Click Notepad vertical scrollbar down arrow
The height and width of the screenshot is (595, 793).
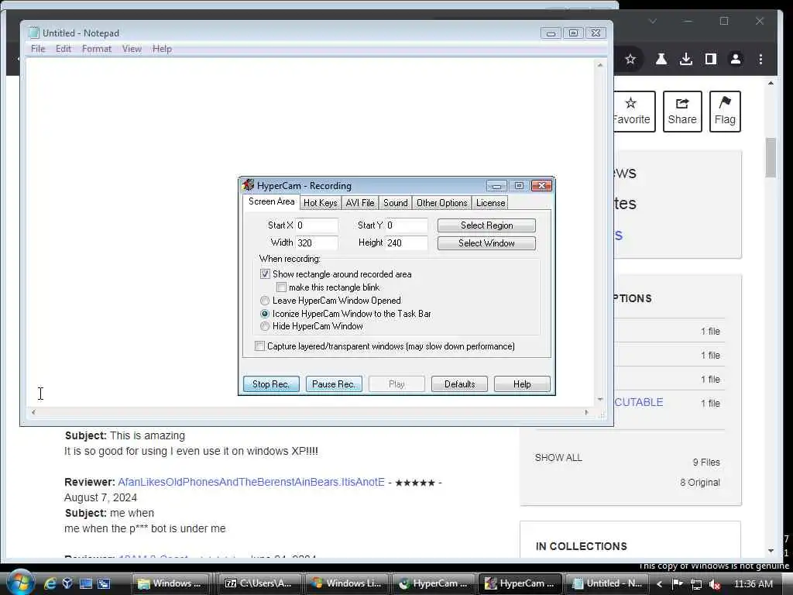600,400
